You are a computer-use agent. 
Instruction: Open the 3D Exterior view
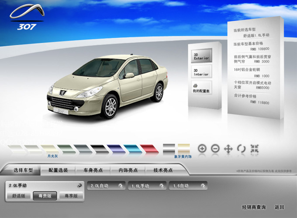[201, 56]
